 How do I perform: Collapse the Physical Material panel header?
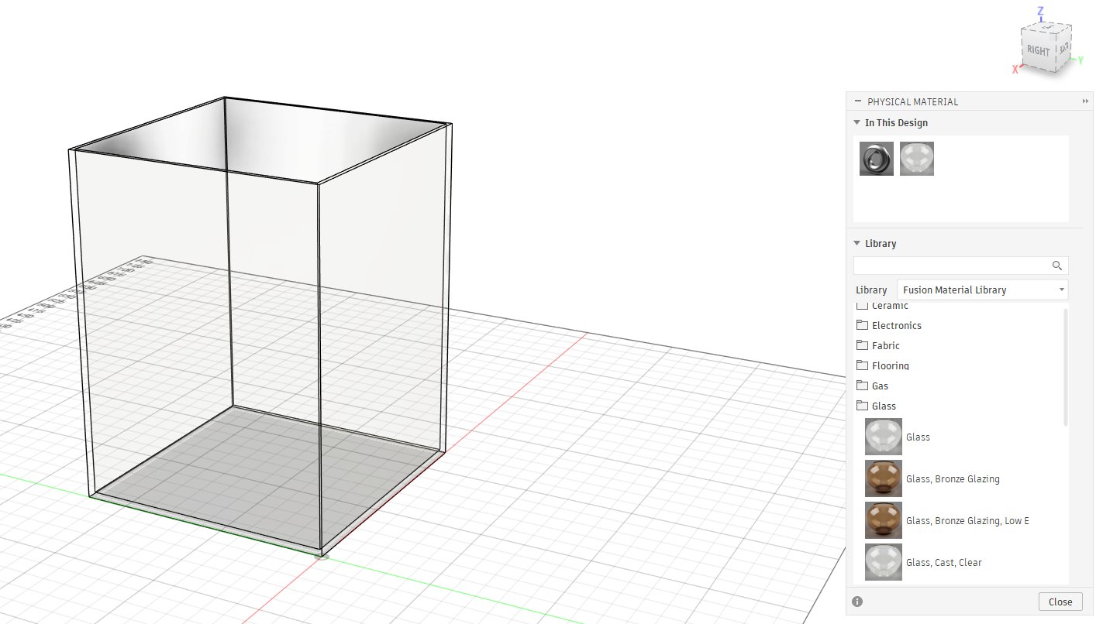pyautogui.click(x=857, y=101)
